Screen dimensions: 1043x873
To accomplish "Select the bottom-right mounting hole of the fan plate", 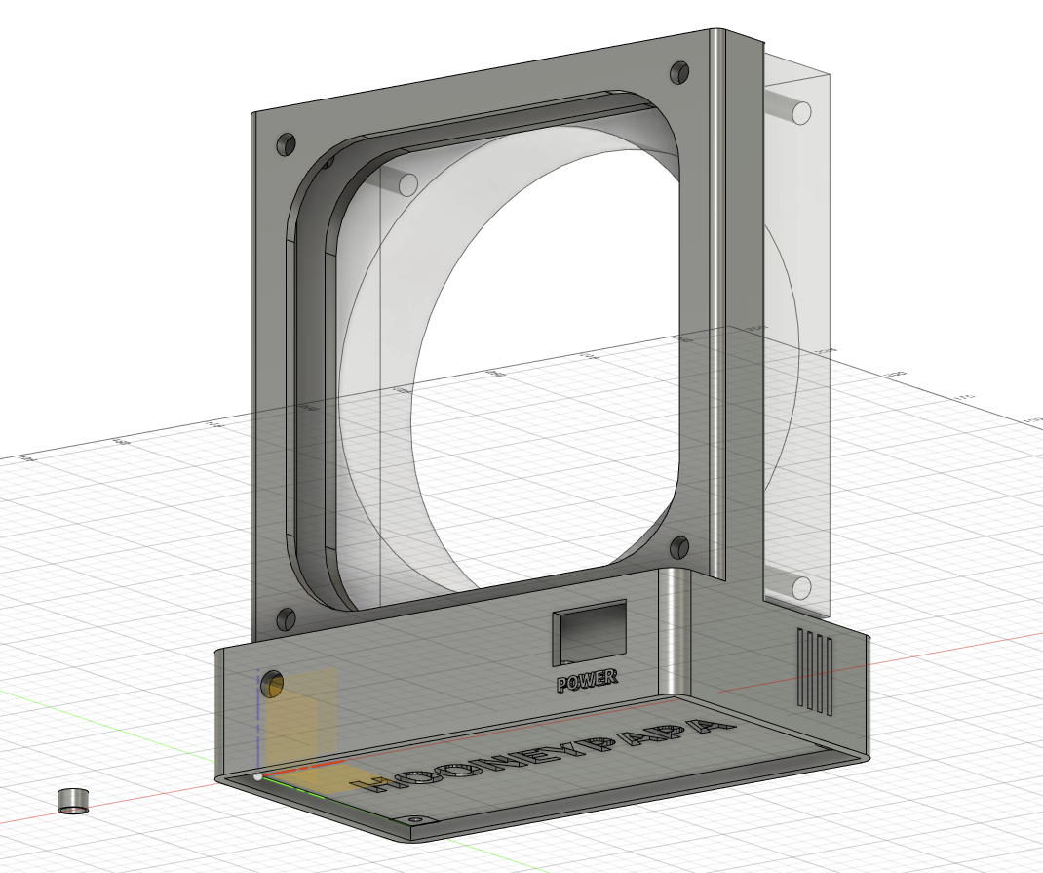I will click(x=679, y=547).
